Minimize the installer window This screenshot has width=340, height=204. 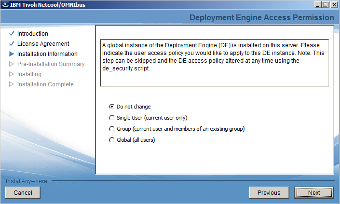click(x=317, y=4)
